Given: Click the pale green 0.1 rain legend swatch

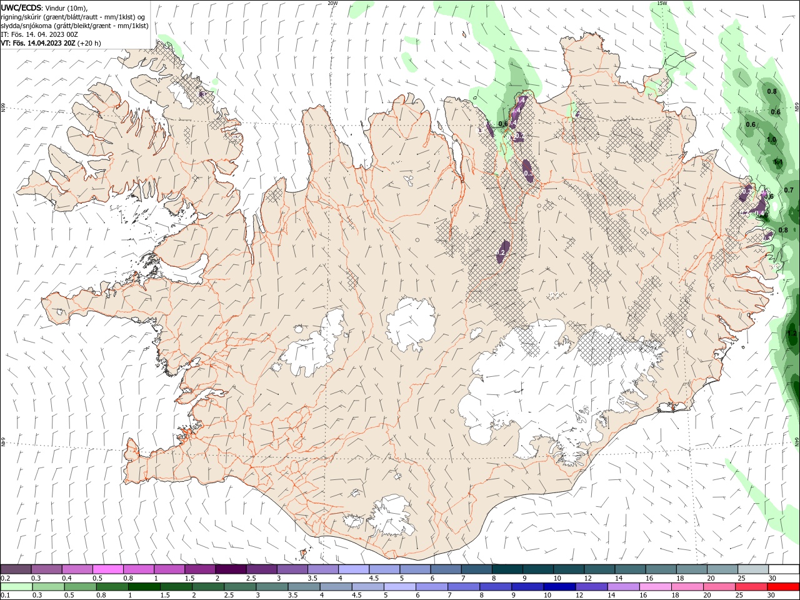Looking at the screenshot, I should (x=16, y=586).
